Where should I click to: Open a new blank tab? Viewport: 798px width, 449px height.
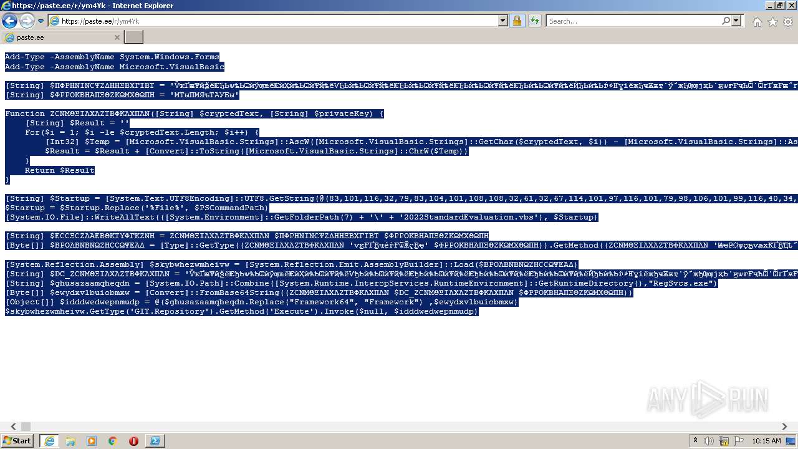[134, 37]
